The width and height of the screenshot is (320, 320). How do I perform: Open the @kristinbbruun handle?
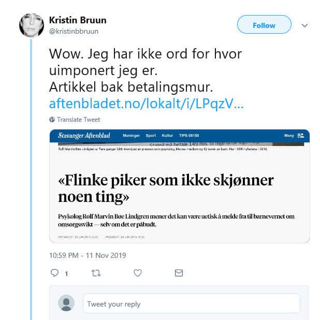pos(74,32)
